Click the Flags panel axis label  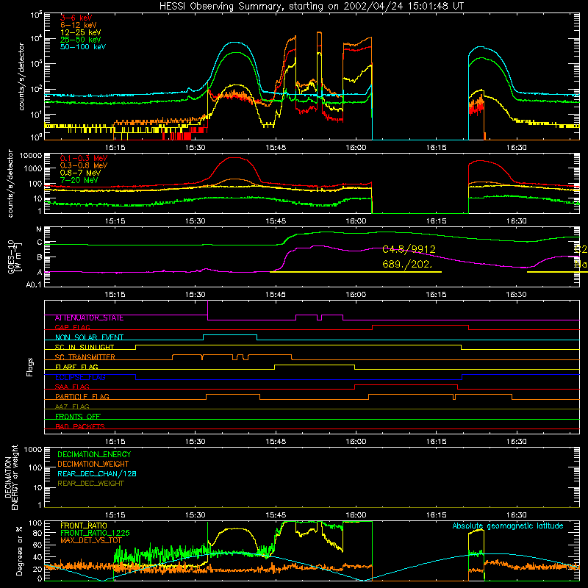point(29,367)
